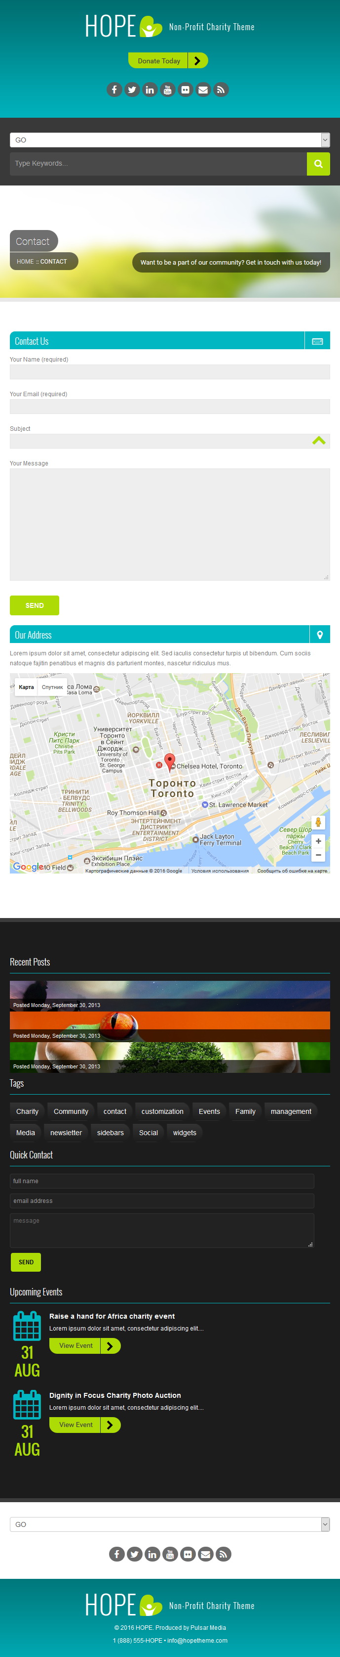Click the green search magnifier button
This screenshot has width=340, height=1657.
[318, 164]
